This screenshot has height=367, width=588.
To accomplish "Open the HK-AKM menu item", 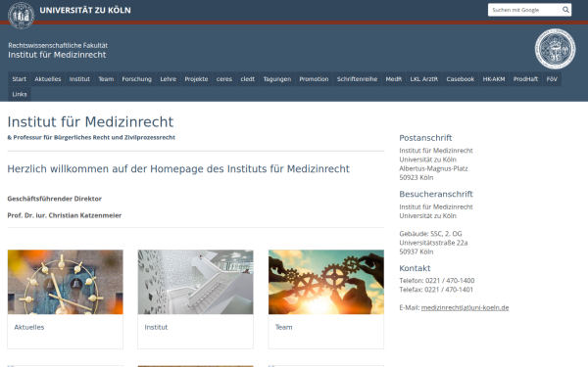I will click(x=494, y=79).
